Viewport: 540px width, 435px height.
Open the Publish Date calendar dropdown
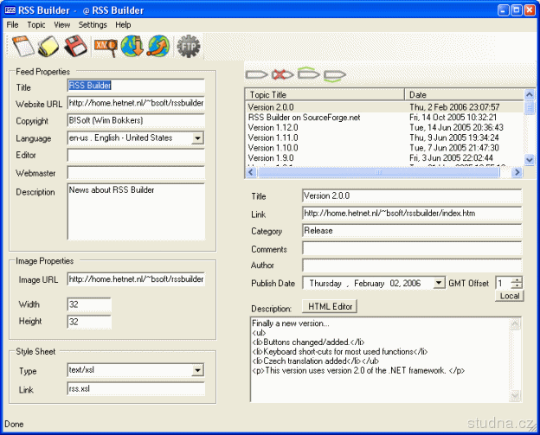pos(439,283)
